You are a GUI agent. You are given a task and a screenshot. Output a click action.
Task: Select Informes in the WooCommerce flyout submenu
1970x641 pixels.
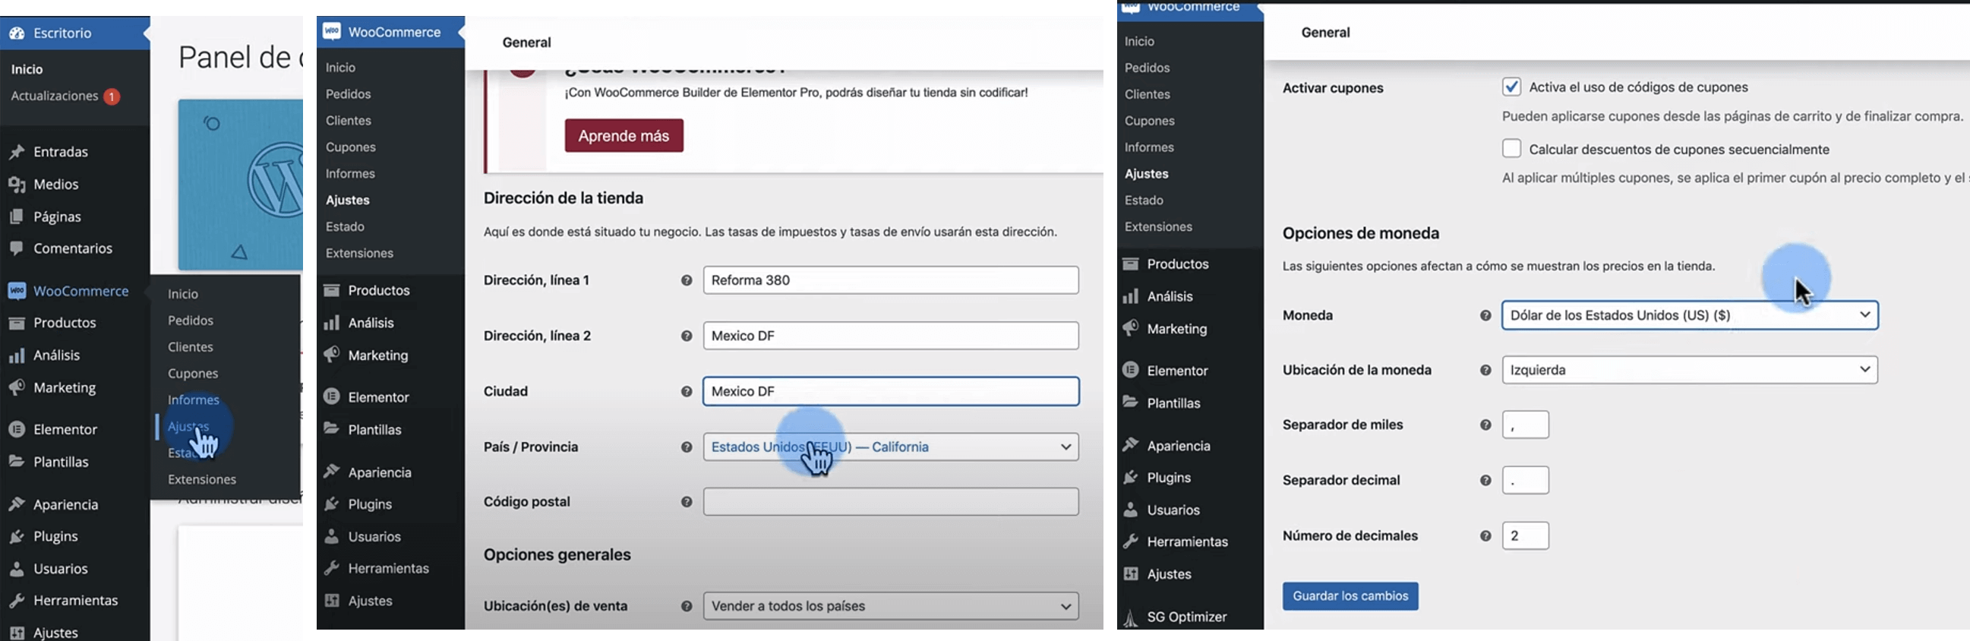tap(194, 399)
